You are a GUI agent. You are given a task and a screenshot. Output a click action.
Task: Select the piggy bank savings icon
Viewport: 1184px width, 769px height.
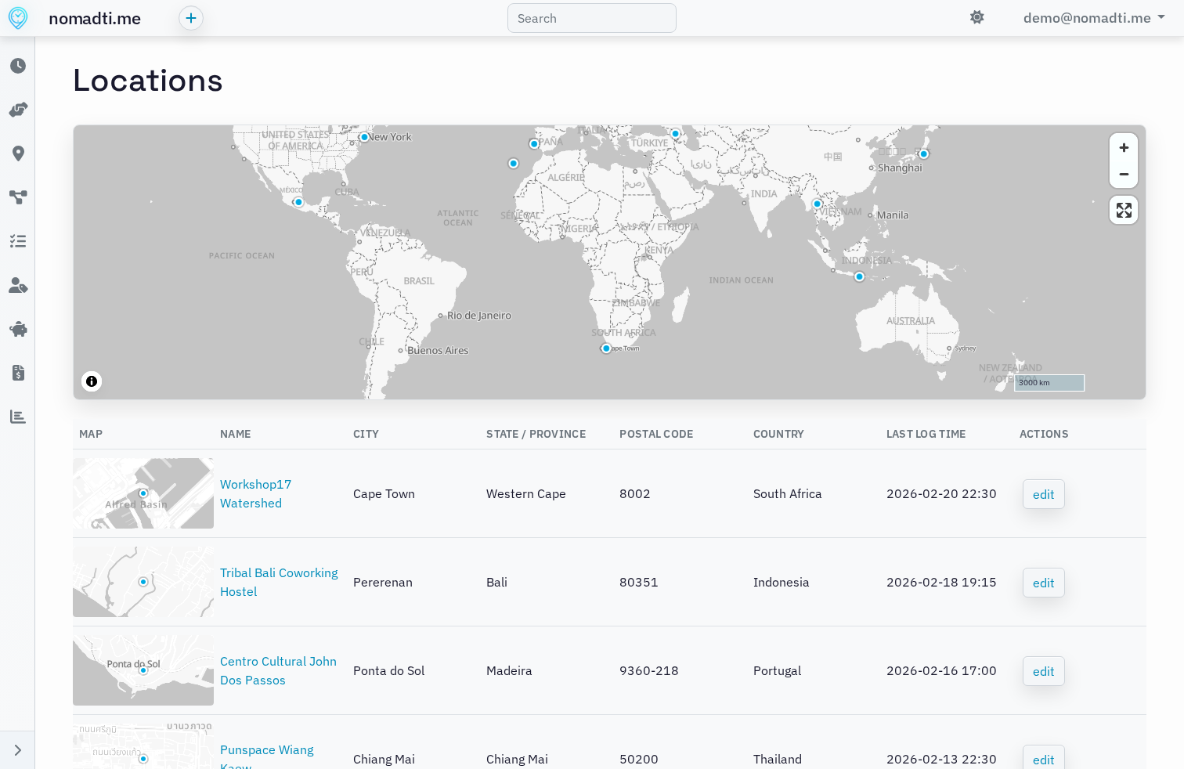pyautogui.click(x=17, y=329)
